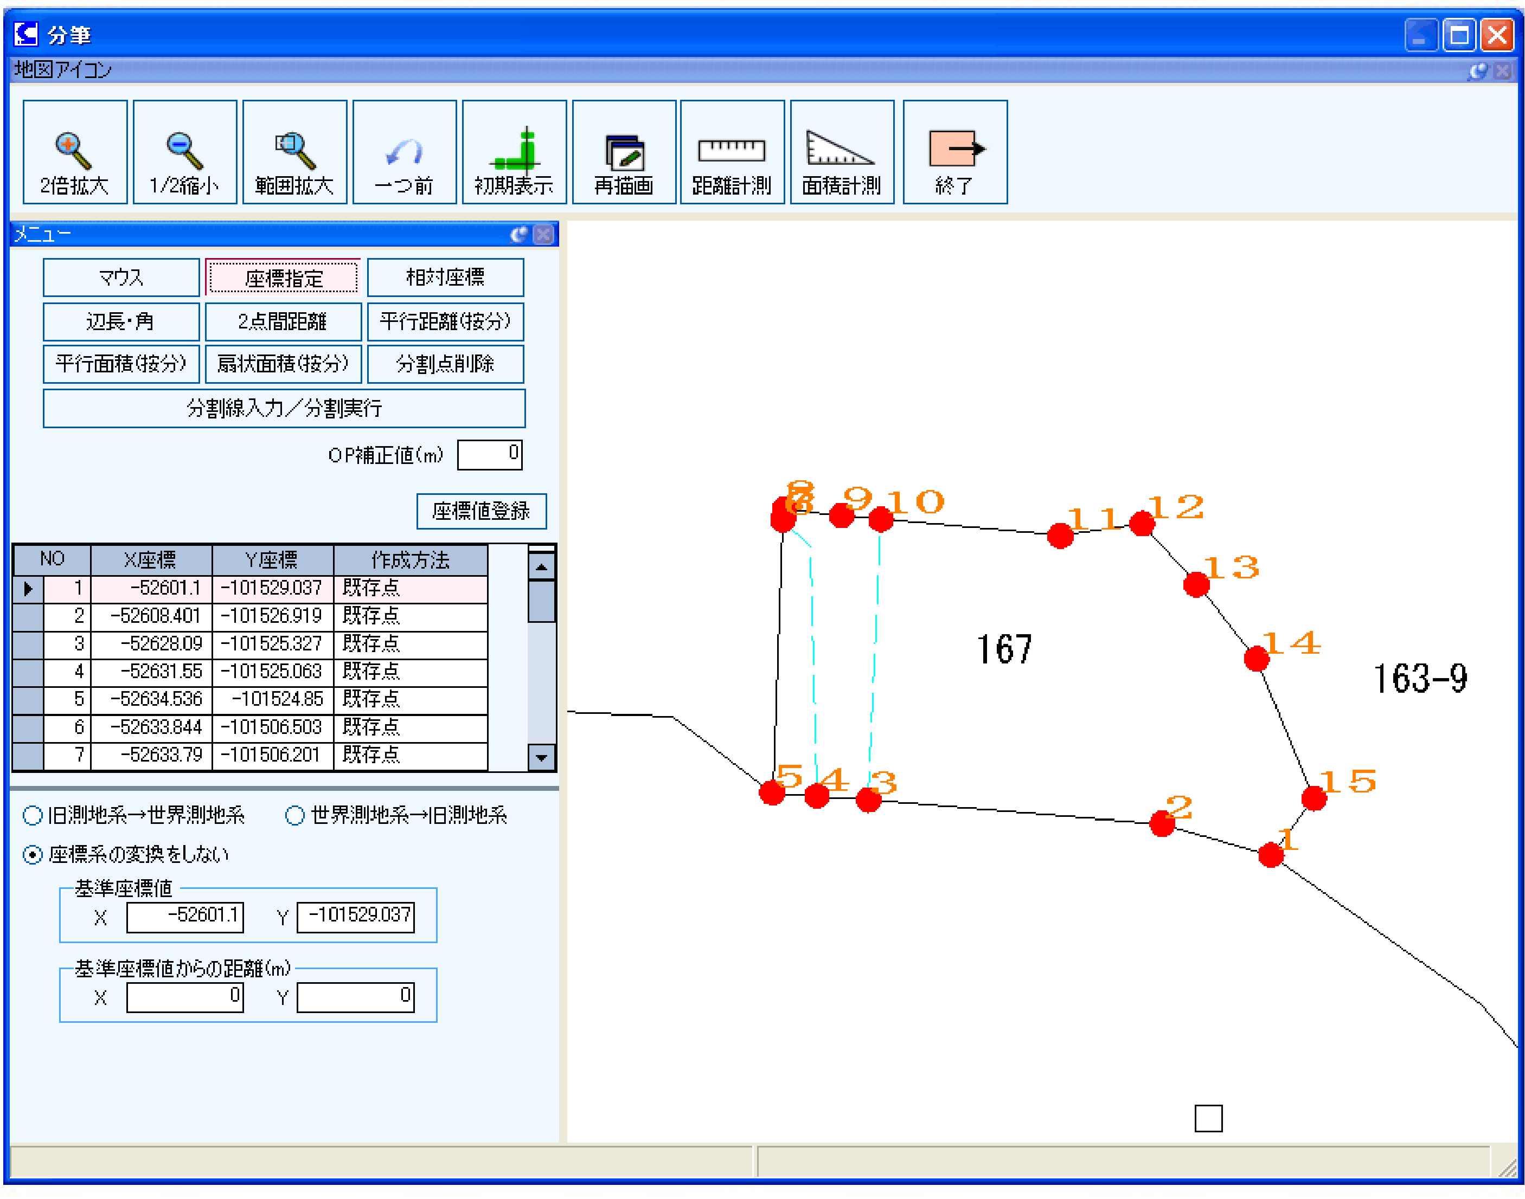Click the OP補正値(m) input field

click(490, 454)
